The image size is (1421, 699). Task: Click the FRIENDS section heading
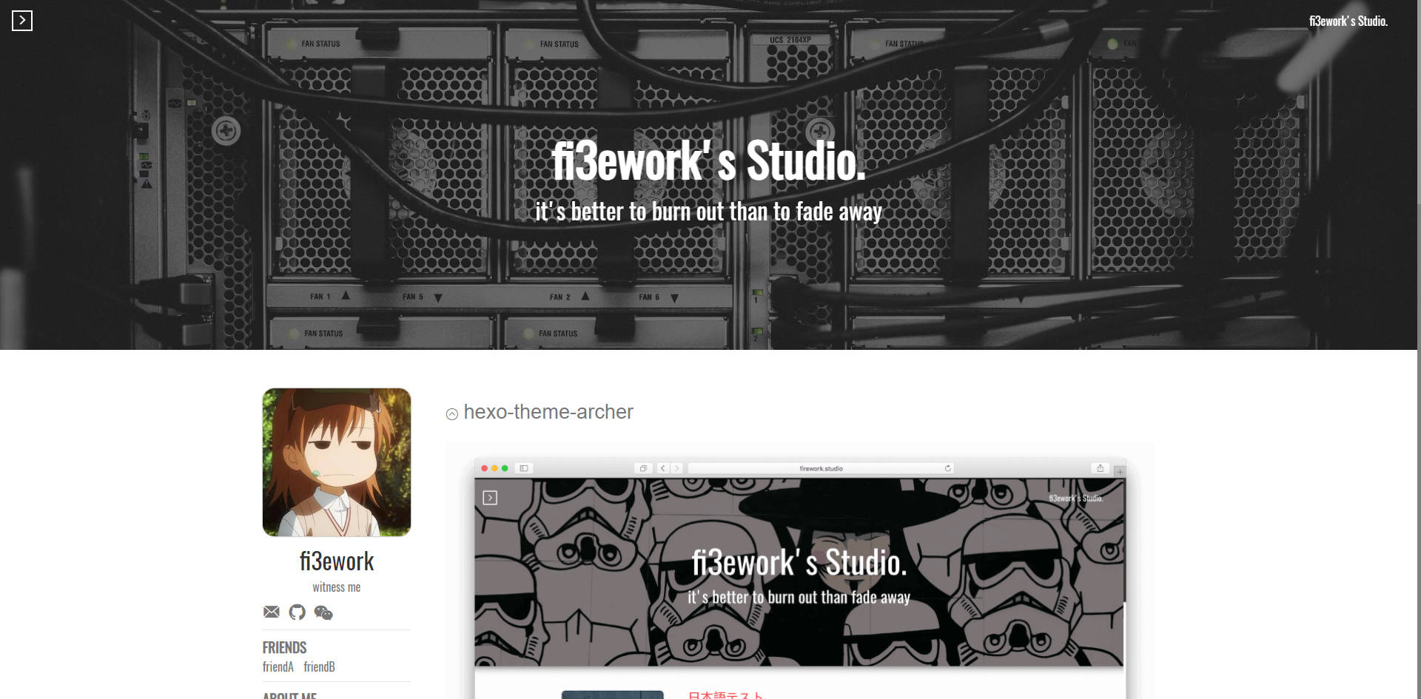(x=284, y=647)
